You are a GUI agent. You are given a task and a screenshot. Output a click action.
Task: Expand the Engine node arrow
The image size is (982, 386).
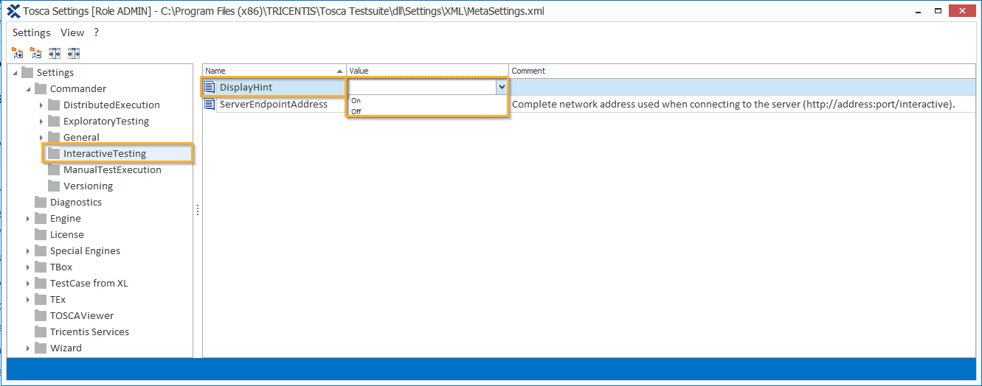click(28, 218)
